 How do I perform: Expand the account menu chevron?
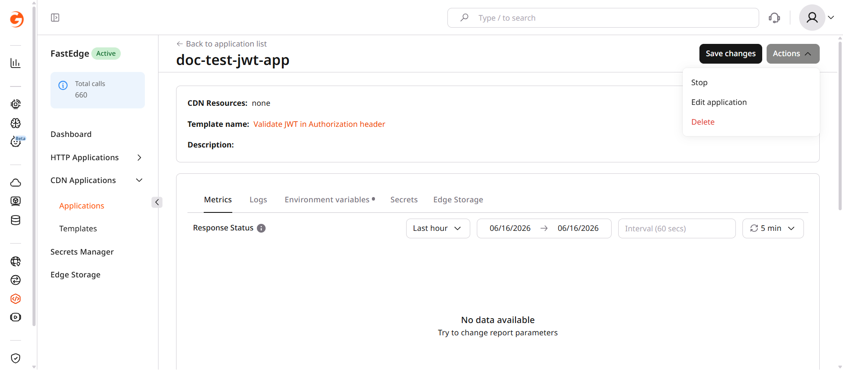coord(831,18)
